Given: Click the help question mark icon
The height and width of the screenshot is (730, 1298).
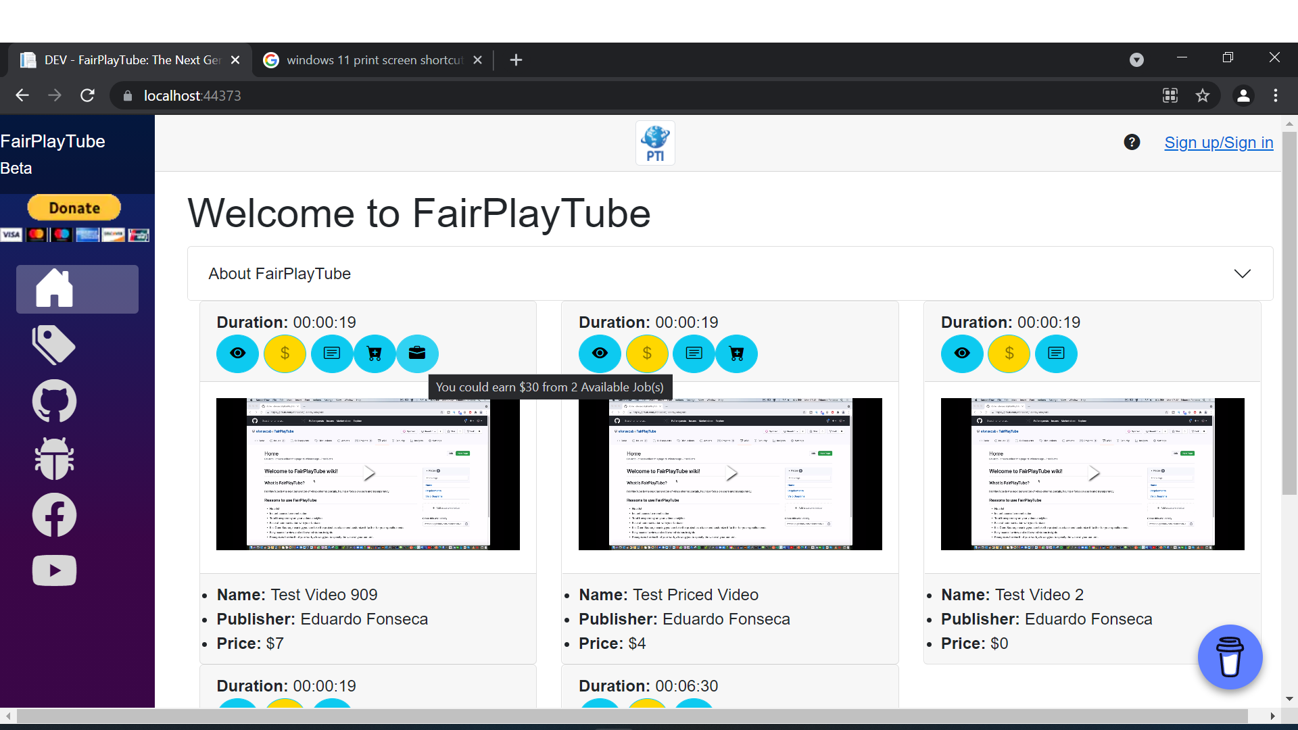Looking at the screenshot, I should pos(1132,143).
